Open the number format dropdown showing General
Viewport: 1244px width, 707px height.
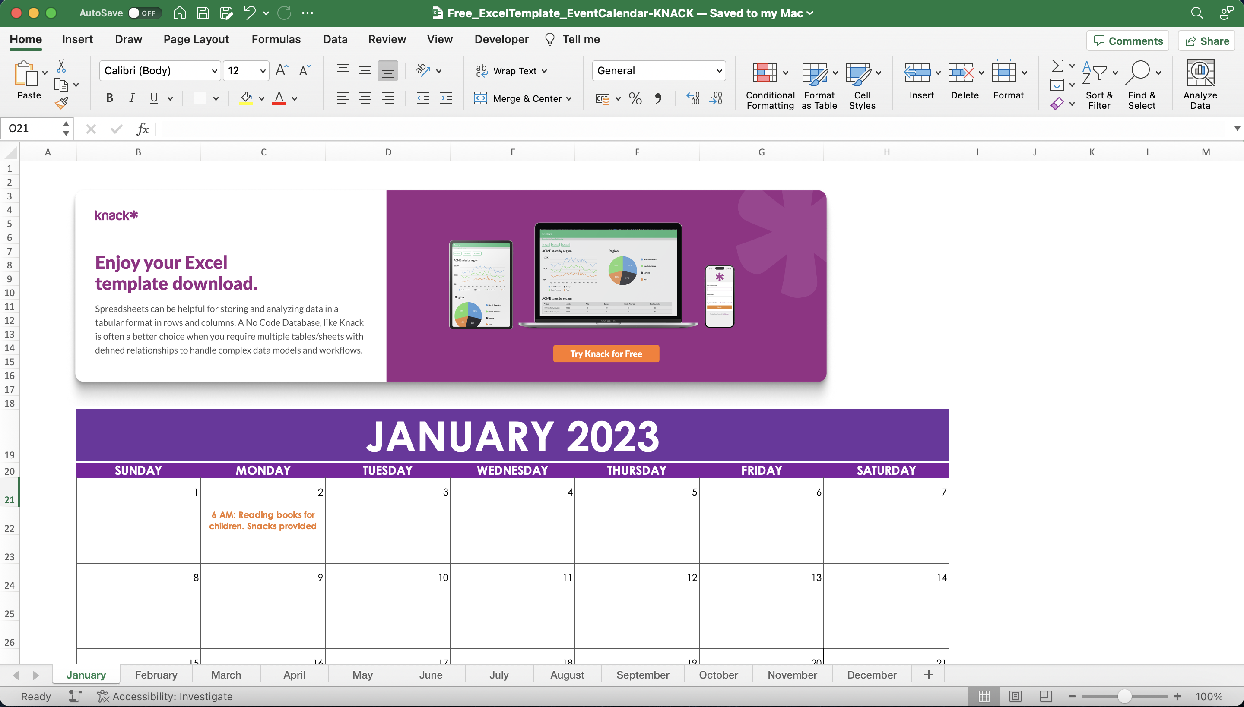coord(719,70)
